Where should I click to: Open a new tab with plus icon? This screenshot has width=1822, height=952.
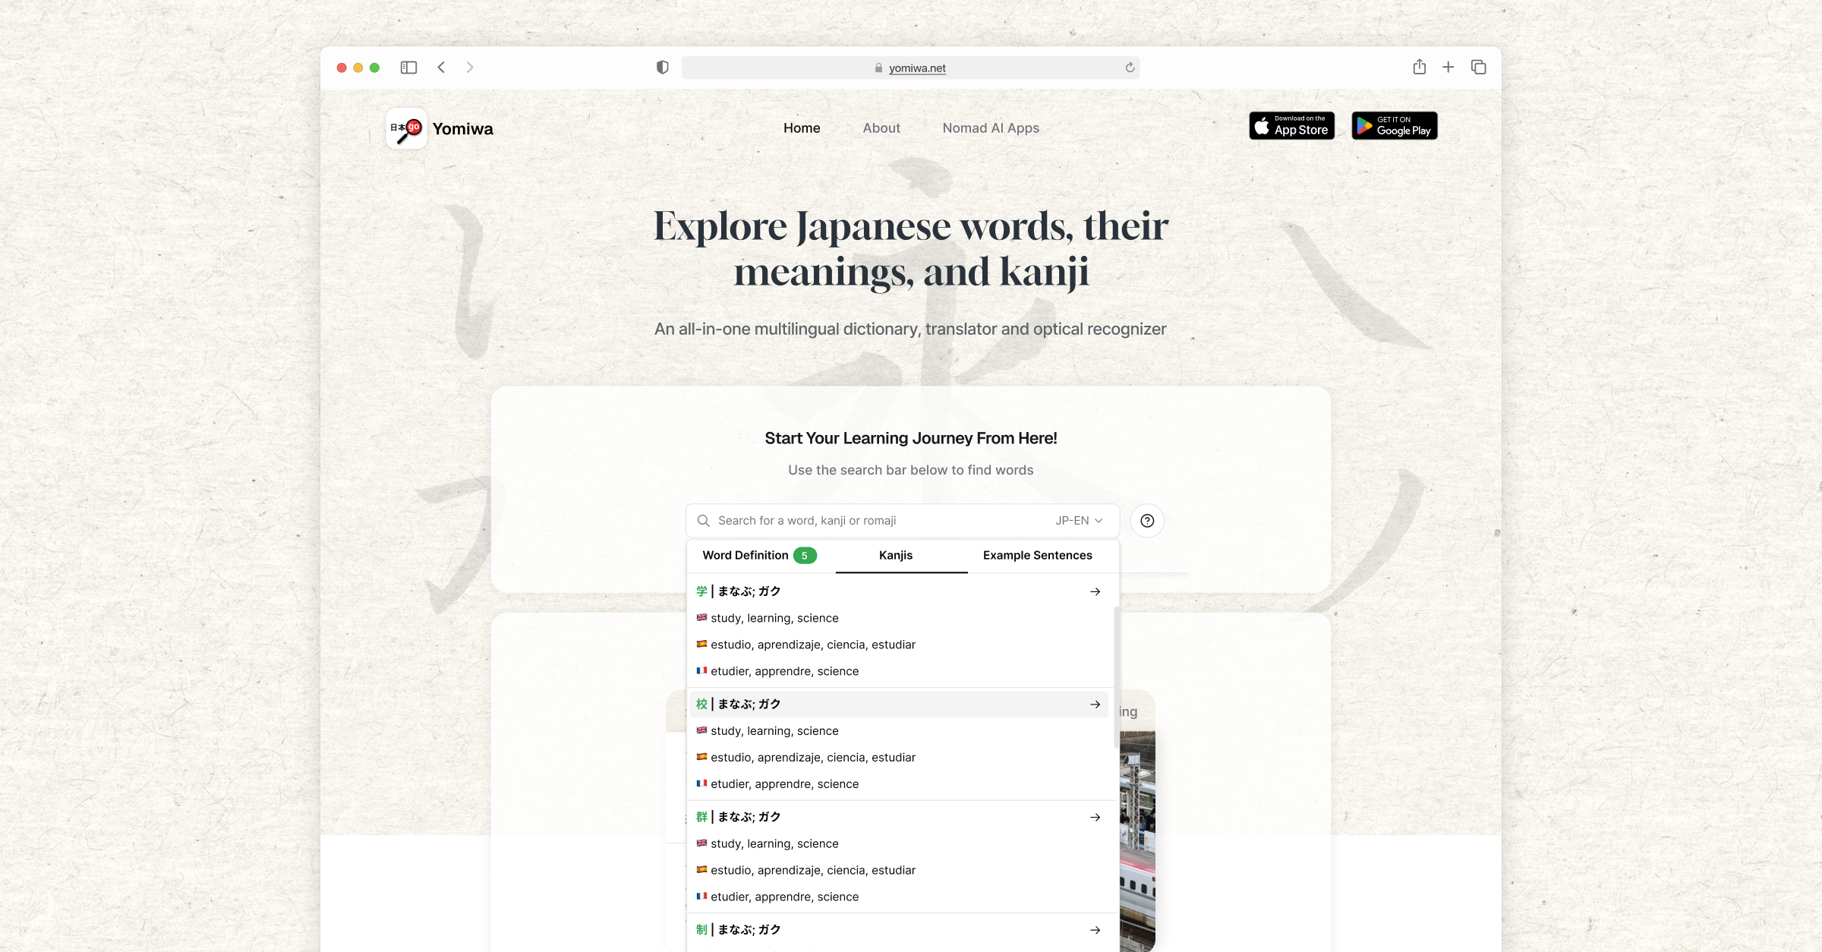click(x=1448, y=67)
